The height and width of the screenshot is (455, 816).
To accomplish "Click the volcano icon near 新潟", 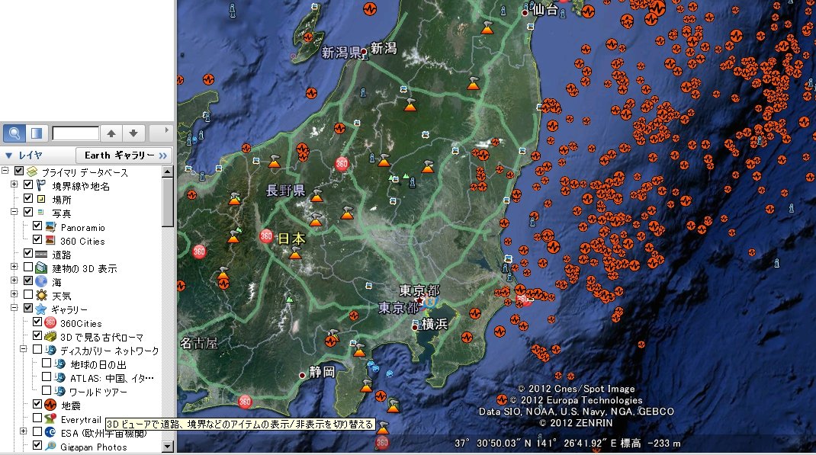I will 410,104.
